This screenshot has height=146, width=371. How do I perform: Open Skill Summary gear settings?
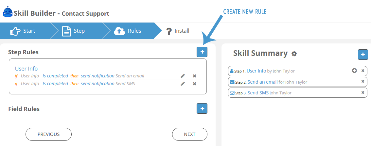click(x=294, y=54)
